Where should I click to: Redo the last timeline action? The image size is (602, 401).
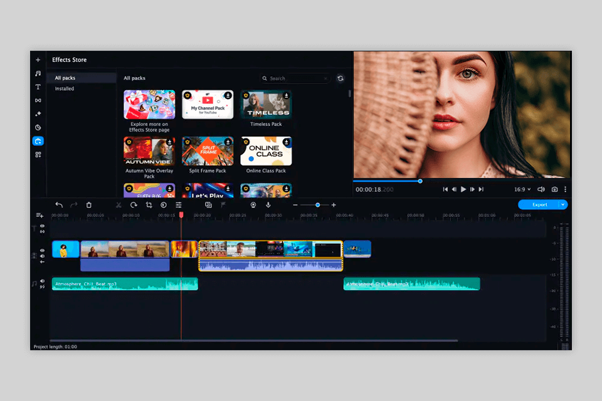74,205
